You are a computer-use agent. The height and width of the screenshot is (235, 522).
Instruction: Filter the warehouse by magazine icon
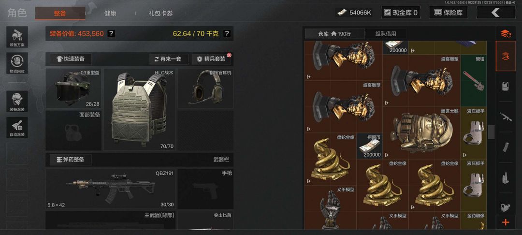tap(506, 147)
